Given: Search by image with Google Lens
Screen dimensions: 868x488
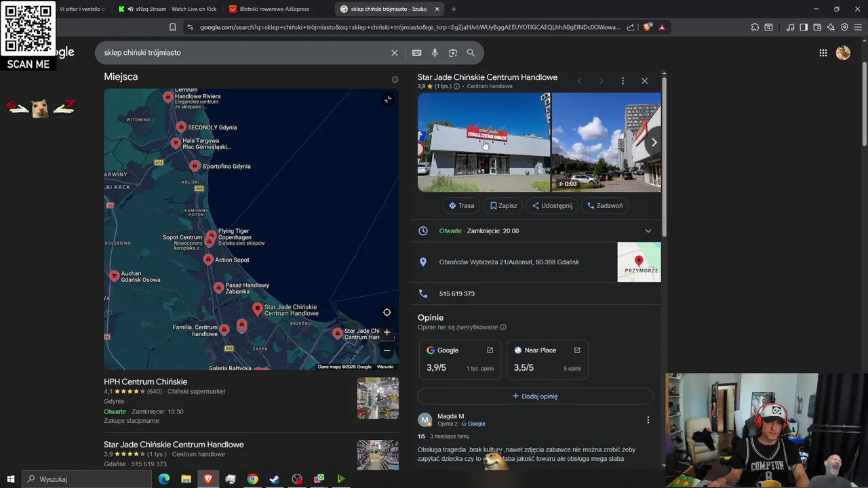Looking at the screenshot, I should [x=453, y=53].
